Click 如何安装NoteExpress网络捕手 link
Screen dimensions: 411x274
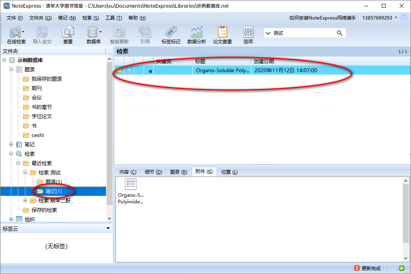[322, 18]
